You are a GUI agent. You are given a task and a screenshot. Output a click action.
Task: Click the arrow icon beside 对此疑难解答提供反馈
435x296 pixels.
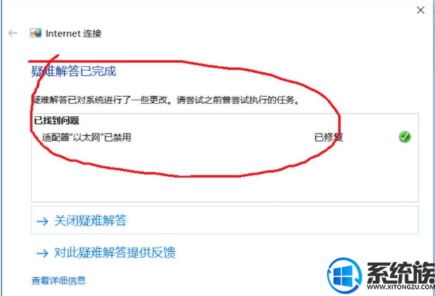(42, 253)
